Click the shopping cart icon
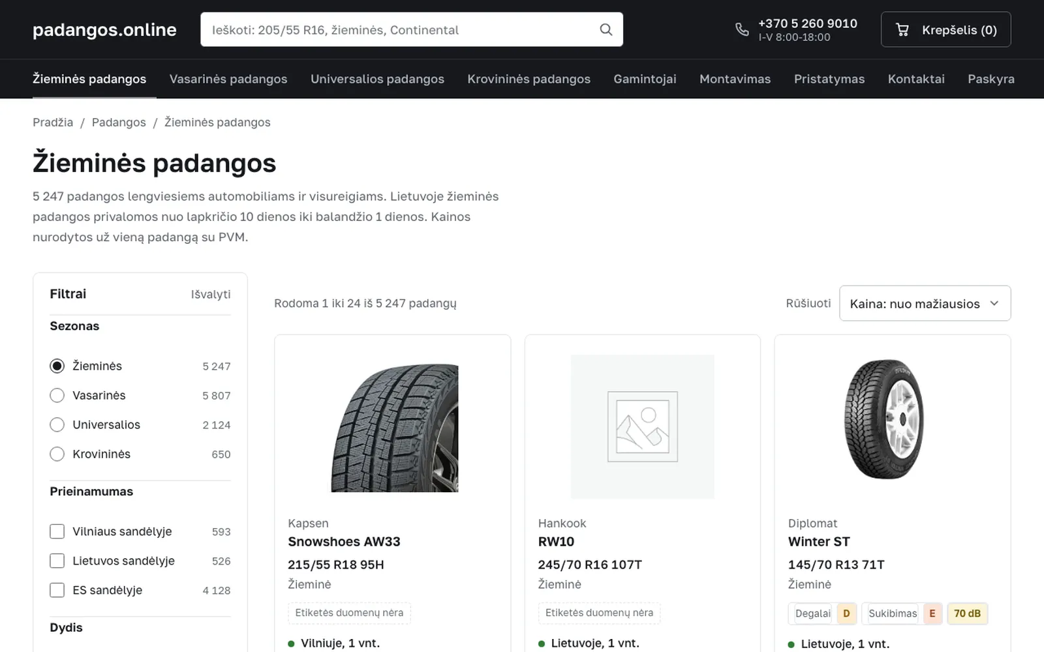This screenshot has width=1044, height=652. (x=902, y=29)
